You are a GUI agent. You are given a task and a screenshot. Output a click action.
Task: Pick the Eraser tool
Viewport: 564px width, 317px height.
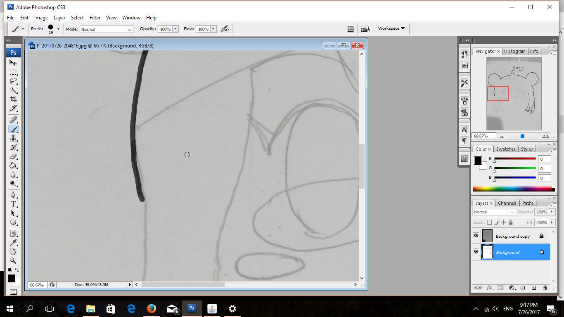[13, 156]
